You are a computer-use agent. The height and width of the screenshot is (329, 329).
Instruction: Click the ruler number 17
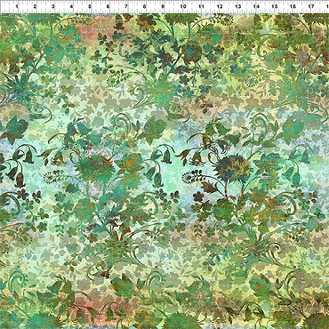[x=311, y=6]
